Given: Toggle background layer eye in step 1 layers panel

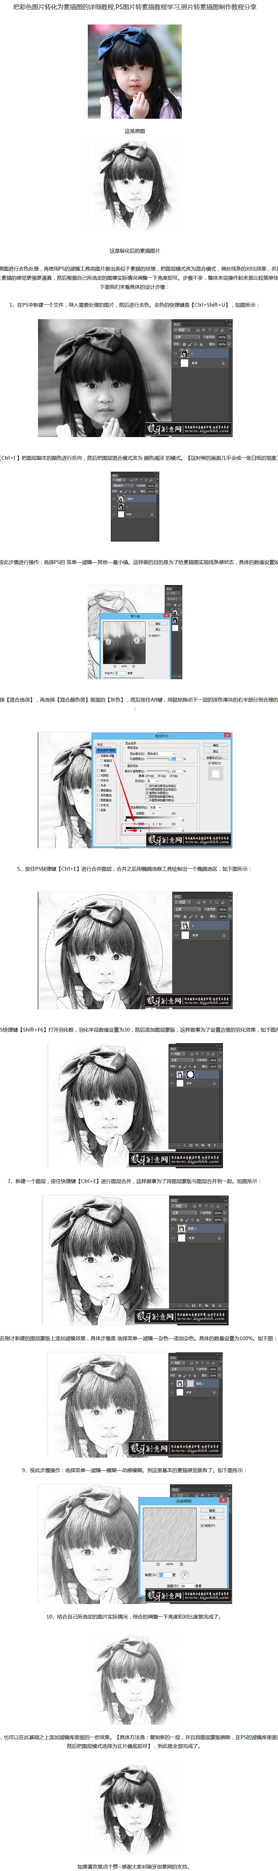Looking at the screenshot, I should point(175,363).
